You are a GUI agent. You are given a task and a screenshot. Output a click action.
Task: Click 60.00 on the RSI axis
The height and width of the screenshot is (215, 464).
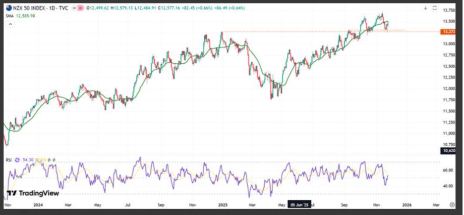tap(448, 171)
